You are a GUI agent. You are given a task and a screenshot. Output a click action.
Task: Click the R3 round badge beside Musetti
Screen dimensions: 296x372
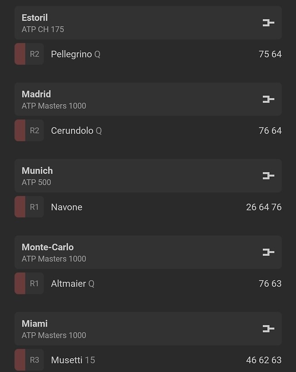pyautogui.click(x=35, y=360)
